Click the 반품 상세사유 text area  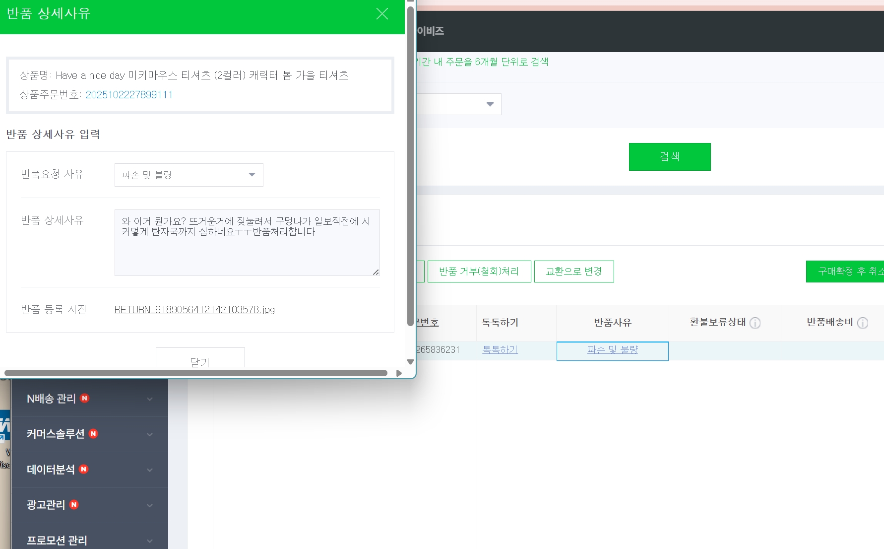coord(247,242)
